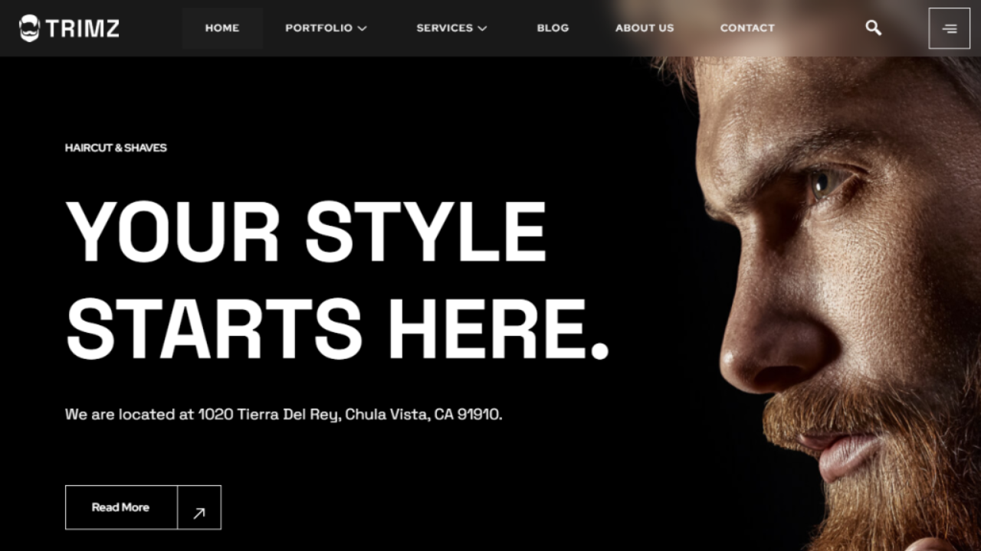Click the YOUR STYLE headline line
Screen dimensions: 981x551
[306, 232]
